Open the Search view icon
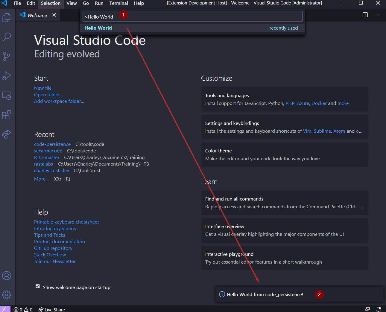The width and height of the screenshot is (386, 312). tap(7, 37)
